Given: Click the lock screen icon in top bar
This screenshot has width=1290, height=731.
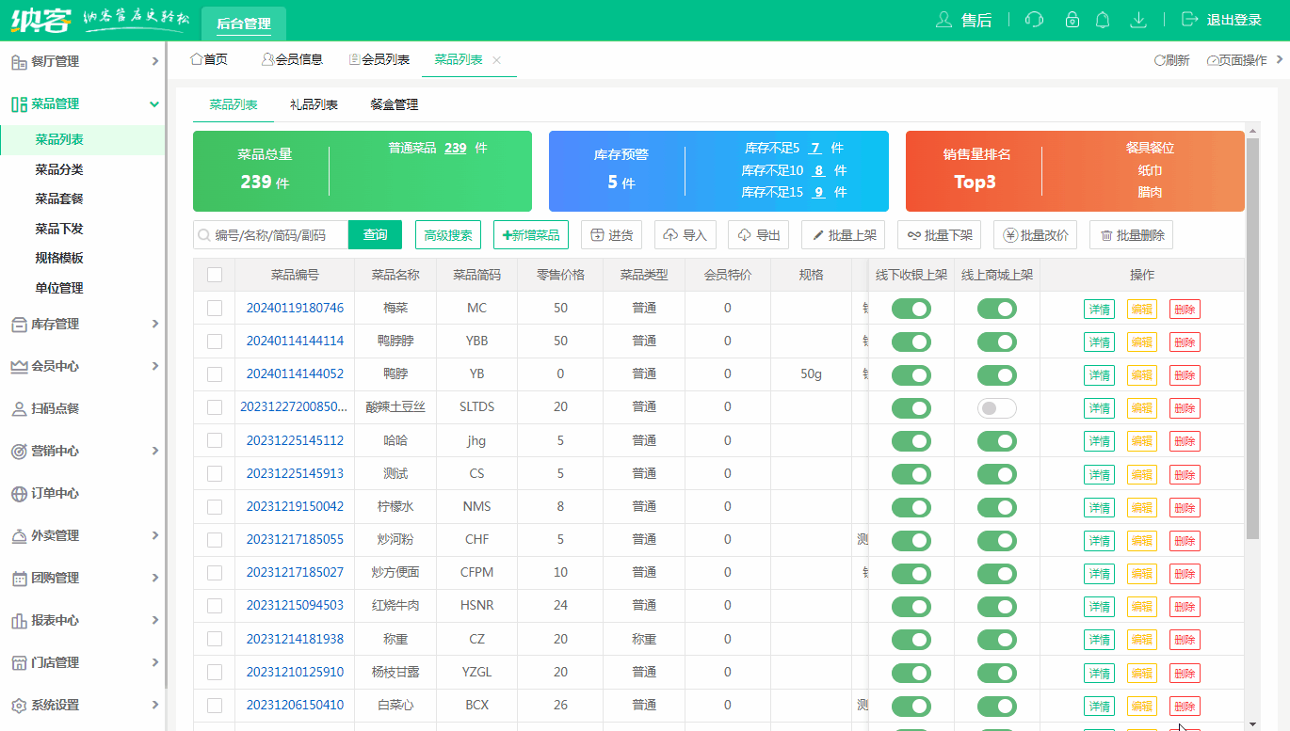Looking at the screenshot, I should pos(1072,19).
